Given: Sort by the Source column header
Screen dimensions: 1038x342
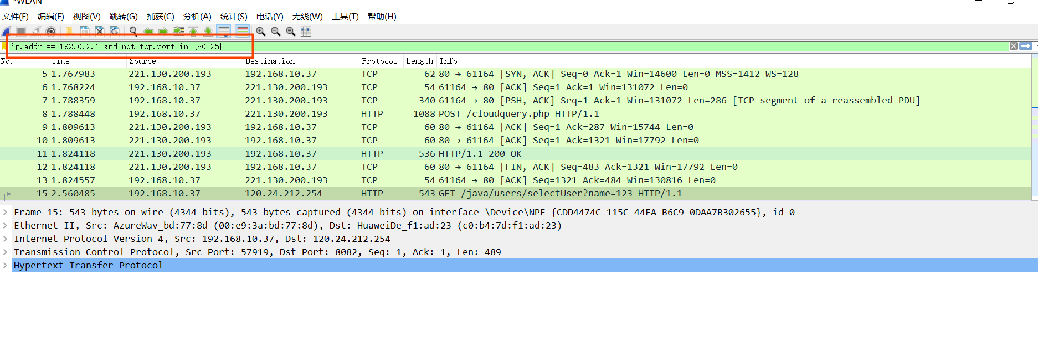Looking at the screenshot, I should (186, 61).
